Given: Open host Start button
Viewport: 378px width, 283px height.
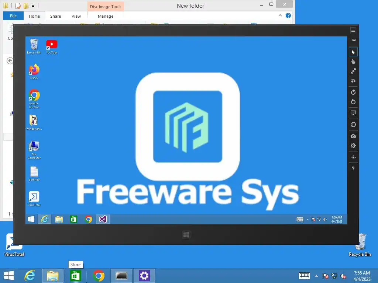Looking at the screenshot, I should pyautogui.click(x=9, y=276).
